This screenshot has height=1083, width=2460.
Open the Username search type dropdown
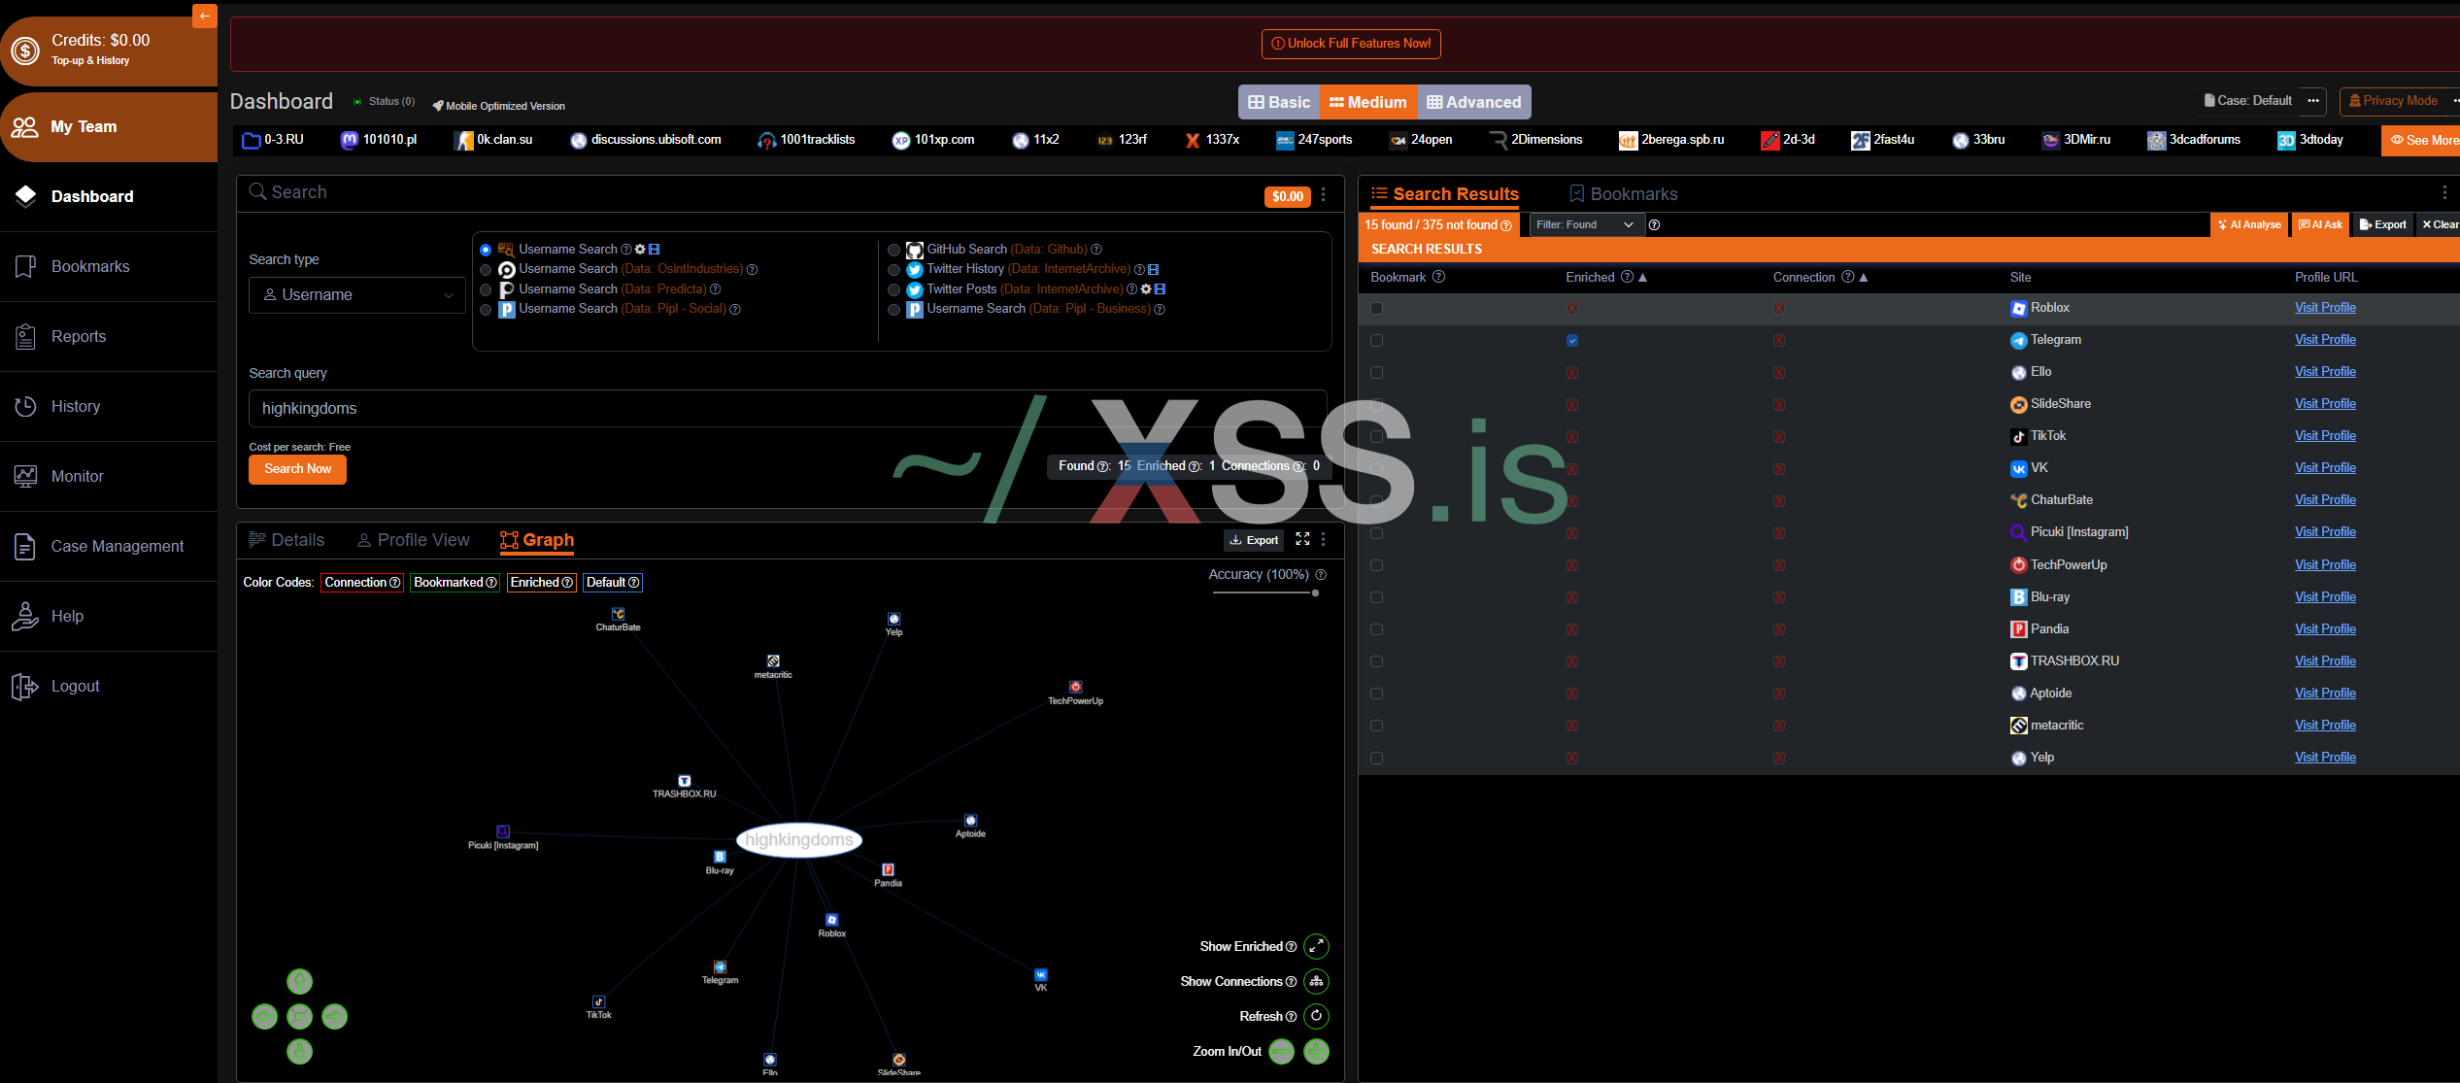[356, 295]
